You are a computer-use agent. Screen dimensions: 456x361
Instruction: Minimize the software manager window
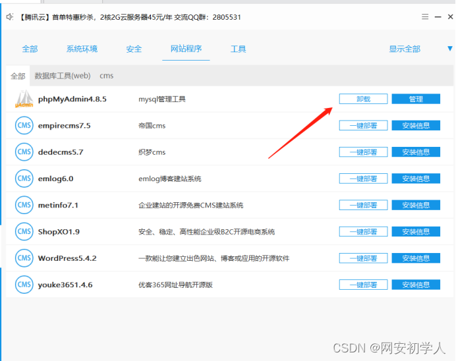[x=438, y=17]
